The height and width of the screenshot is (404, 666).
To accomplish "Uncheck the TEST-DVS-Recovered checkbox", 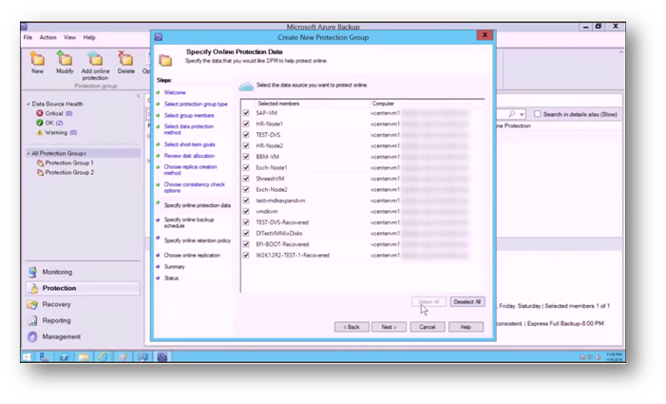I will pyautogui.click(x=246, y=222).
